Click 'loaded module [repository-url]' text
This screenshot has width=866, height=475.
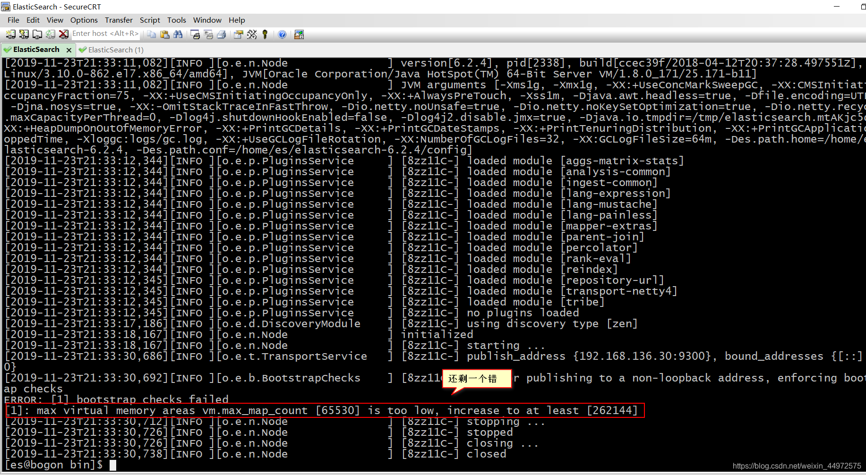click(565, 280)
